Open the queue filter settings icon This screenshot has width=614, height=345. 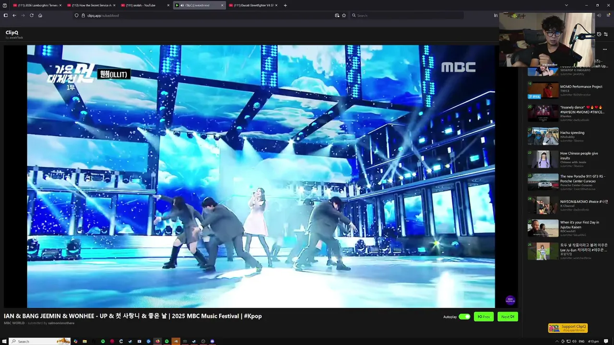pos(606,34)
